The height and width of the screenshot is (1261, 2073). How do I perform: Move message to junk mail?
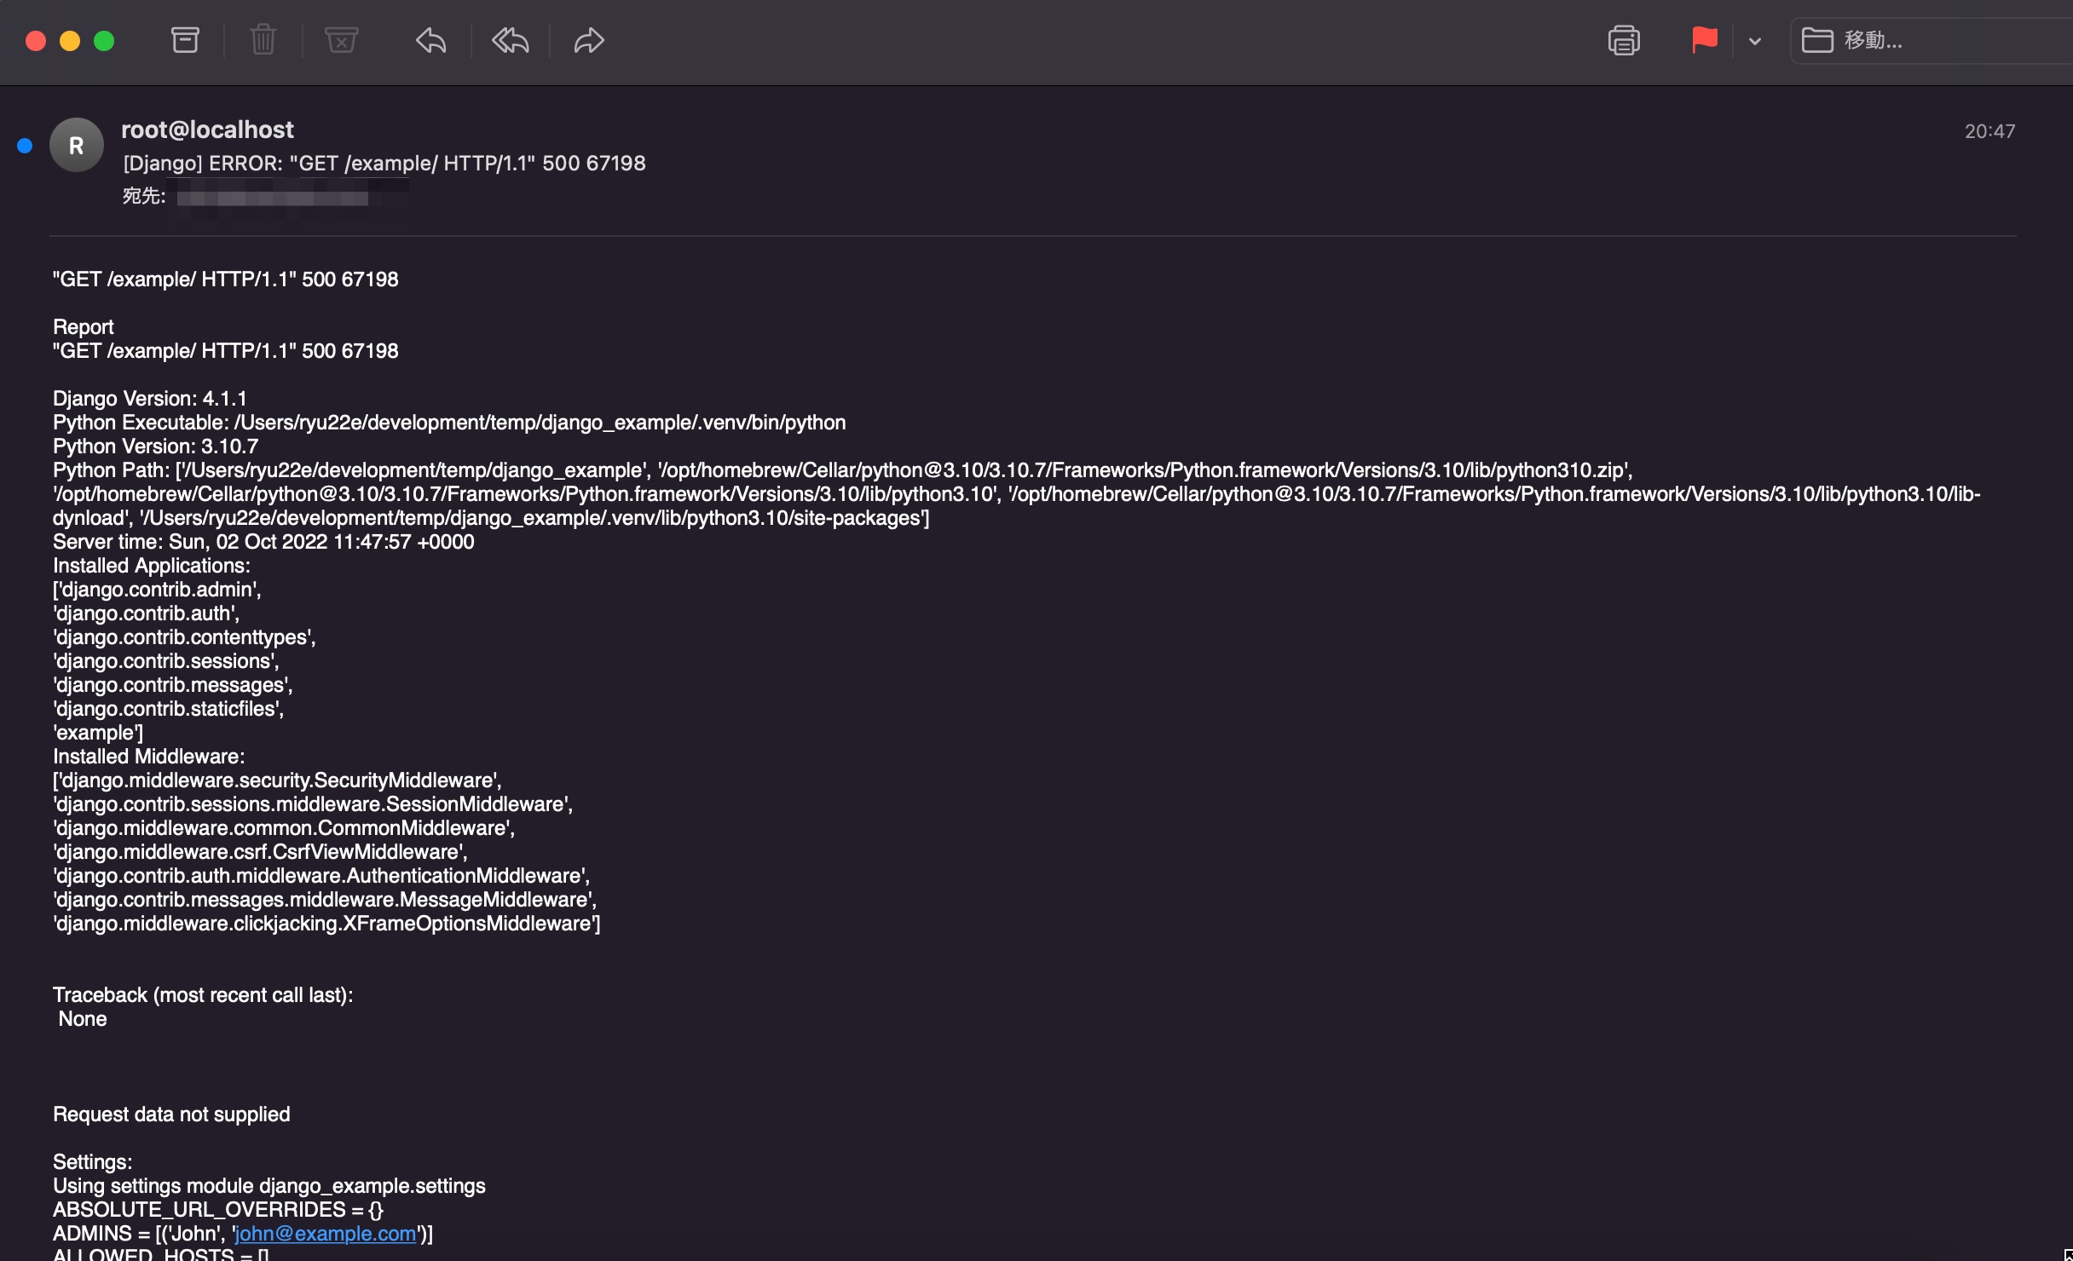342,40
